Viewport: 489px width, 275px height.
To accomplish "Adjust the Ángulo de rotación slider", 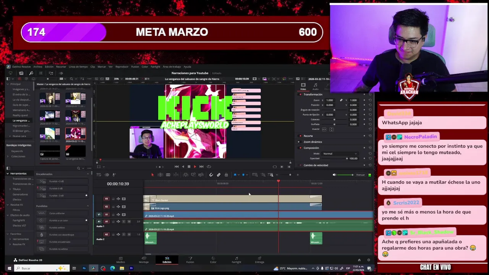I will (x=334, y=110).
